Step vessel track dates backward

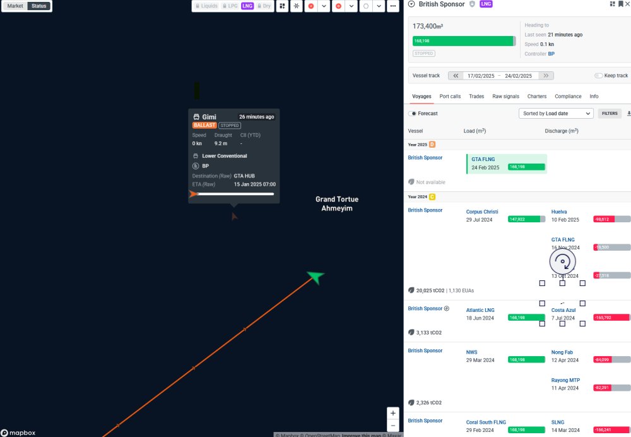pos(456,76)
